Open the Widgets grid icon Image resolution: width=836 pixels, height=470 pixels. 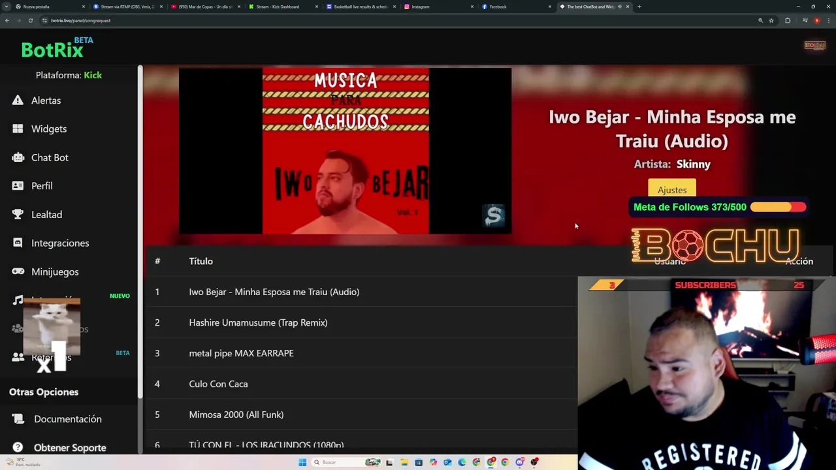click(x=18, y=129)
